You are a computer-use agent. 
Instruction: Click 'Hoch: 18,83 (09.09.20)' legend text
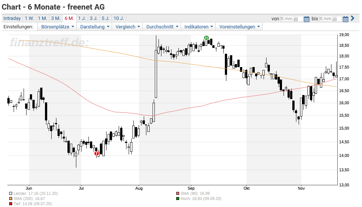coord(201,199)
